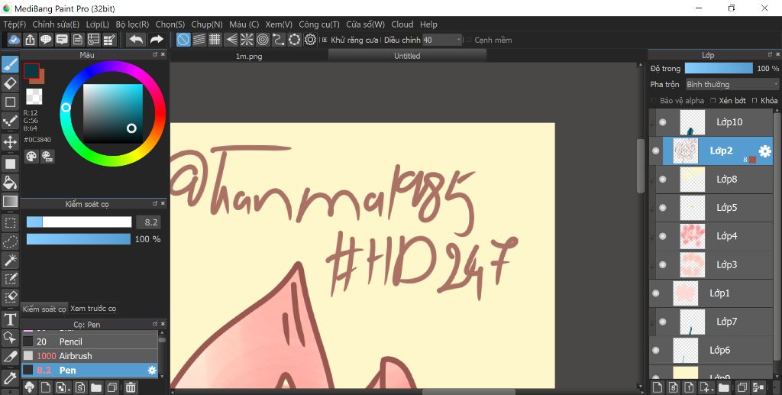This screenshot has height=395, width=782.
Task: Select the Bucket fill tool
Action: point(10,182)
